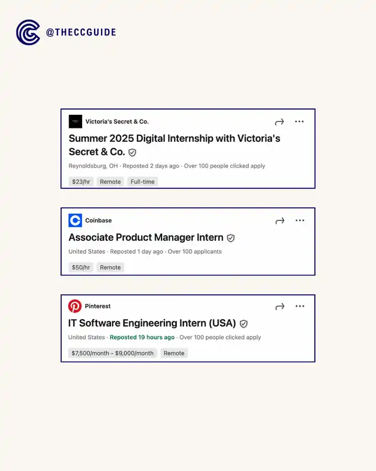Open the Associate Product Manager Intern posting
Screen dimensions: 376x471
(146, 238)
